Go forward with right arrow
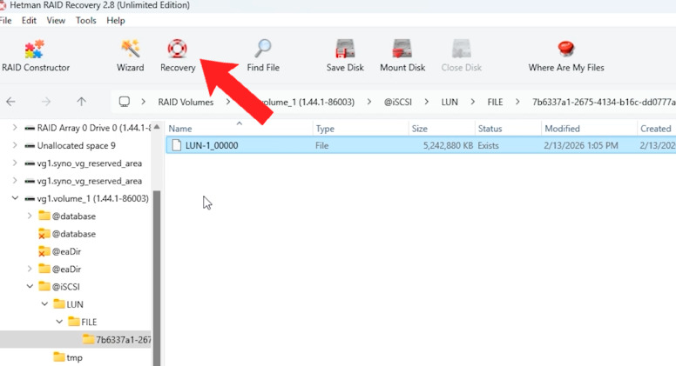 point(45,102)
